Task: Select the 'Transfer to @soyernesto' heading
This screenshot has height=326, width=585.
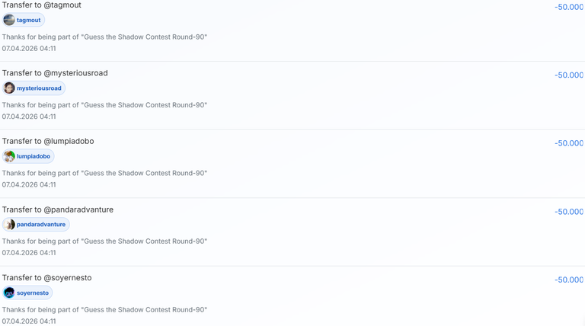Action: coord(47,278)
